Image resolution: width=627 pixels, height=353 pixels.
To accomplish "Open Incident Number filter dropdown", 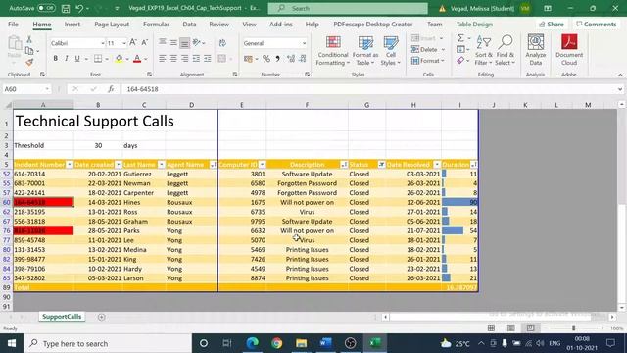I will coord(70,165).
